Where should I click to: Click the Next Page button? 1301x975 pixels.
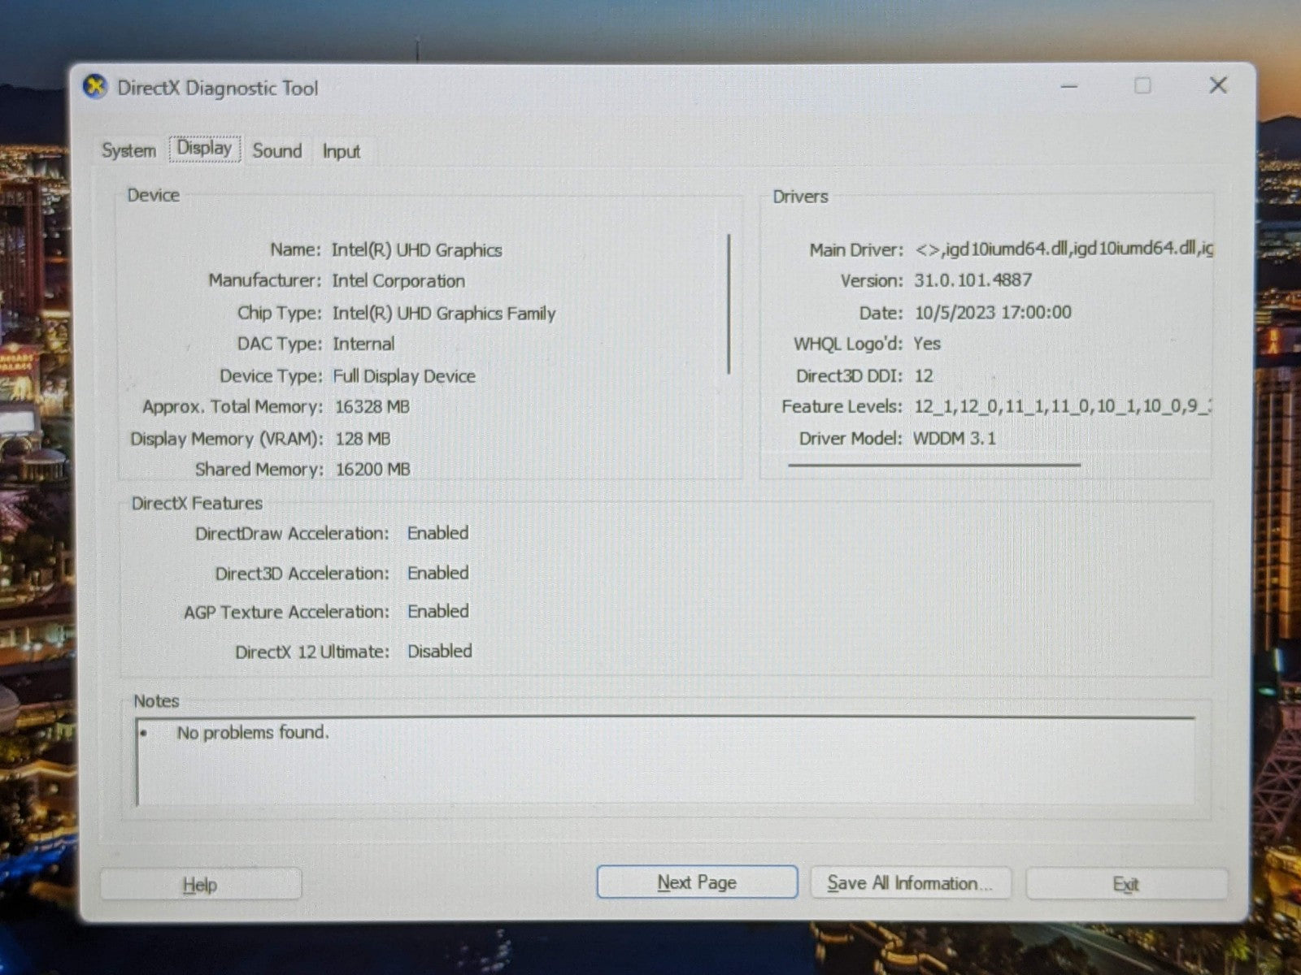(697, 882)
